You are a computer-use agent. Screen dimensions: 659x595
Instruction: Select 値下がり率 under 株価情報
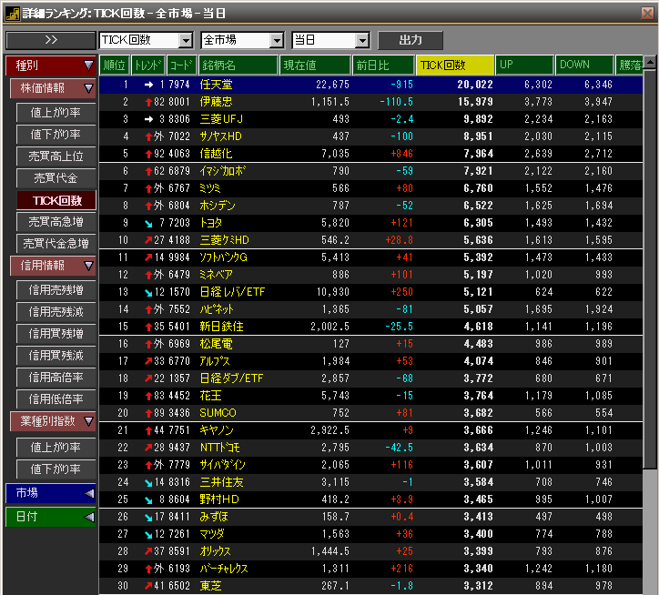(x=56, y=135)
